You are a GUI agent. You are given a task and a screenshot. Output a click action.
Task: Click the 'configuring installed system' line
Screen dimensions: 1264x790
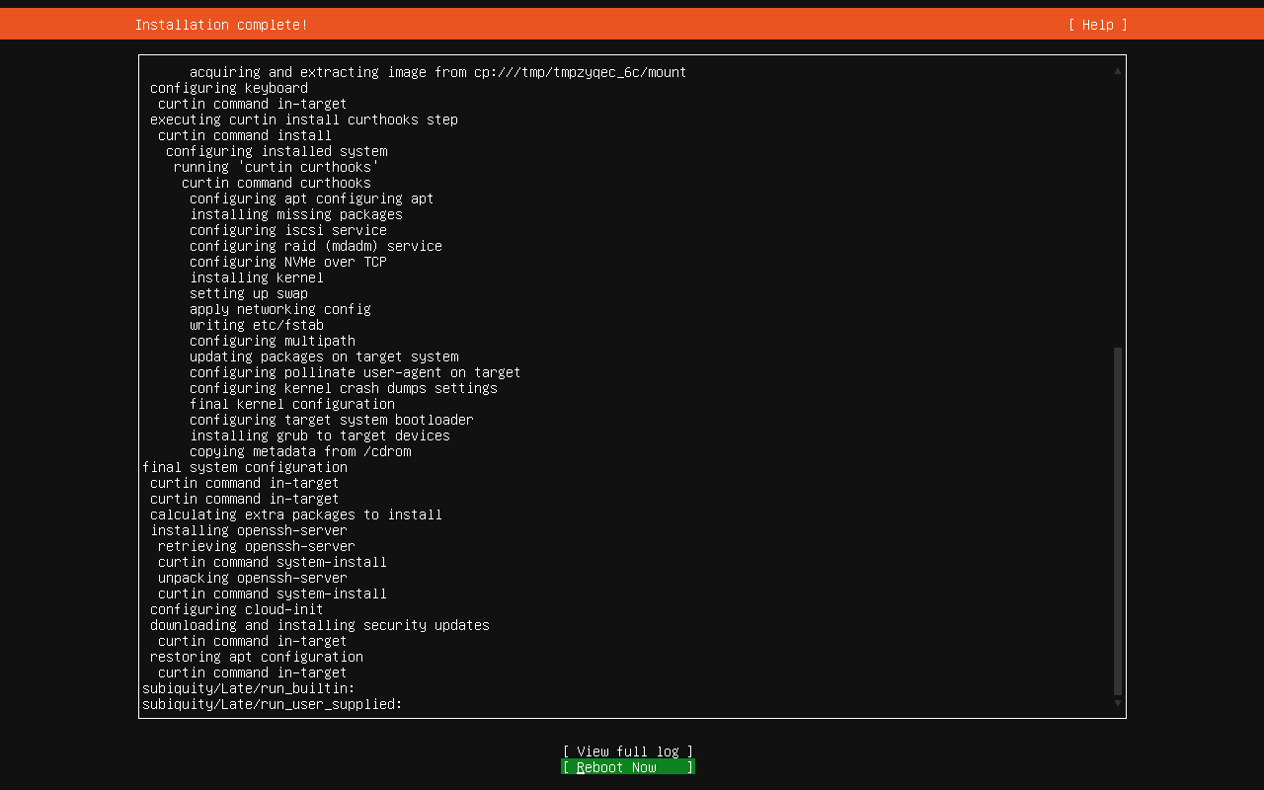pyautogui.click(x=276, y=151)
